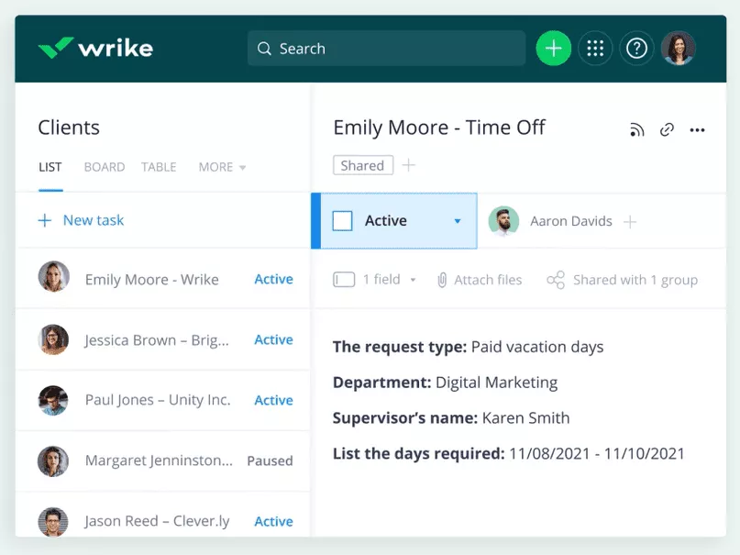Click Jason Reed's avatar in list
Image resolution: width=740 pixels, height=555 pixels.
[x=53, y=522]
